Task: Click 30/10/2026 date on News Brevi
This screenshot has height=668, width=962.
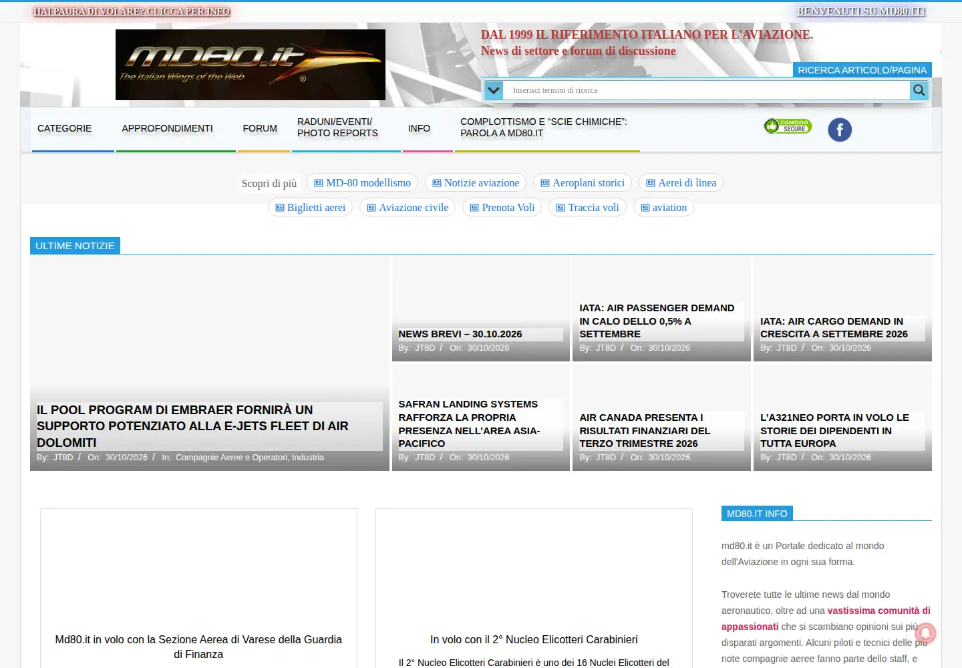Action: click(488, 348)
